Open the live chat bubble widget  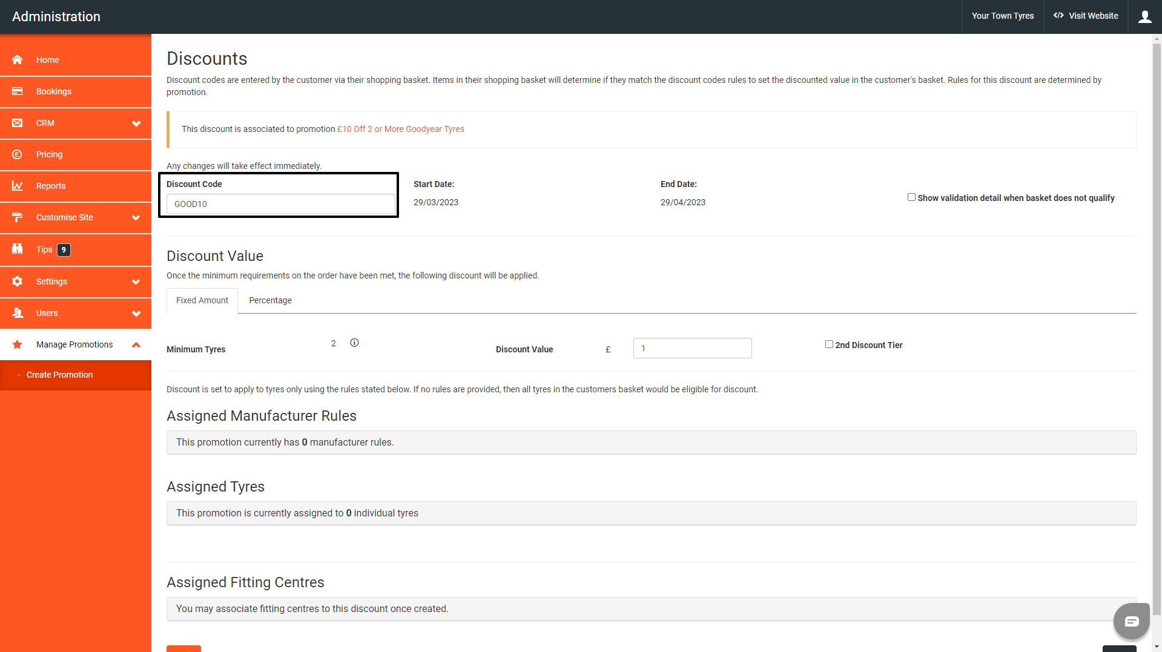(x=1131, y=621)
